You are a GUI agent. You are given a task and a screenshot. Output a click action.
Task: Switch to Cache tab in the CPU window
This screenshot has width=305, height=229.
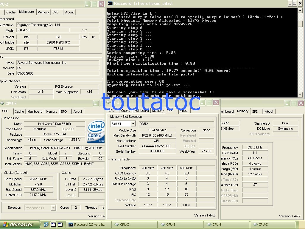pos(19,112)
